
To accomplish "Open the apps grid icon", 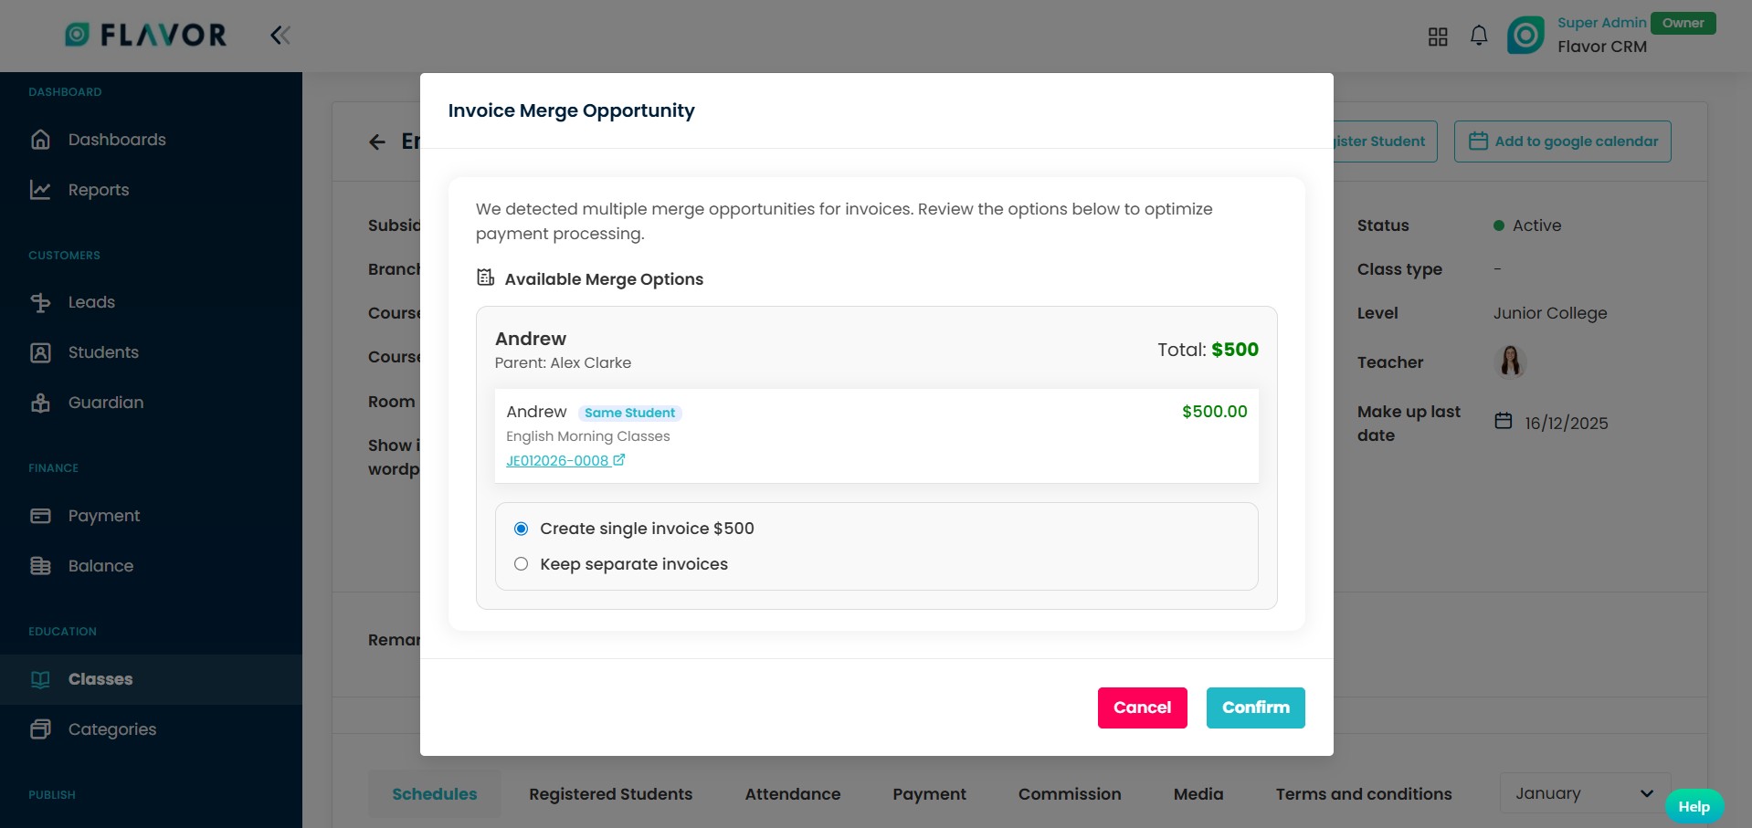I will coord(1438,37).
